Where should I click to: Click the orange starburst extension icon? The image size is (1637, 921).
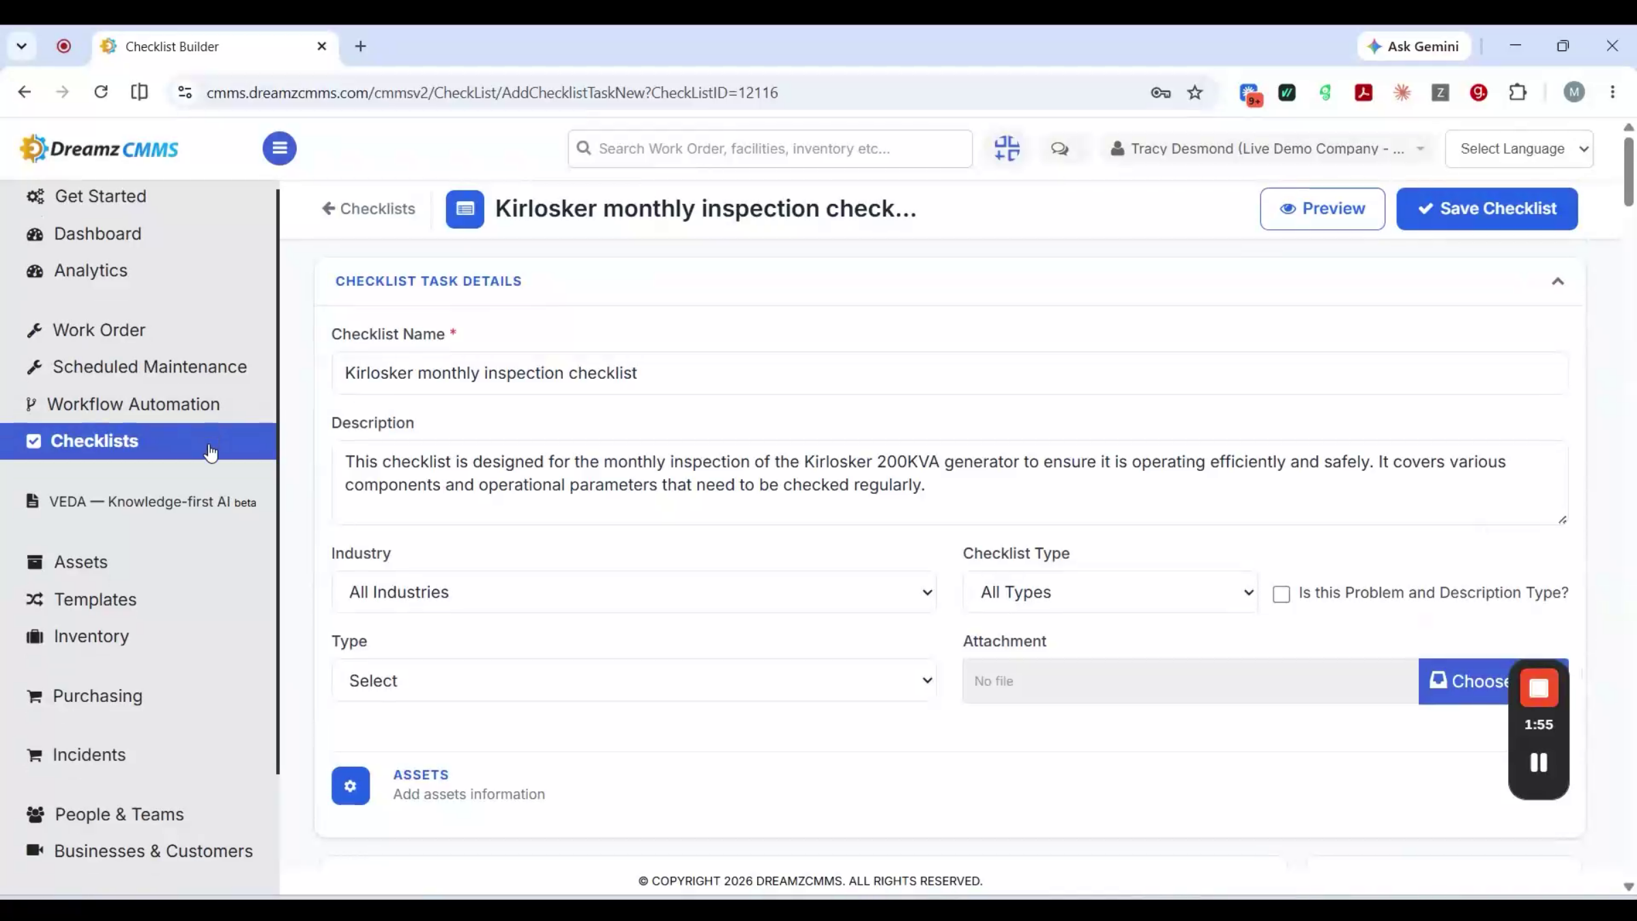pyautogui.click(x=1402, y=92)
